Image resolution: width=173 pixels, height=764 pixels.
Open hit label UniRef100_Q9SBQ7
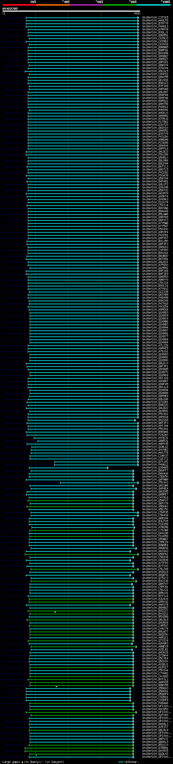155,56
